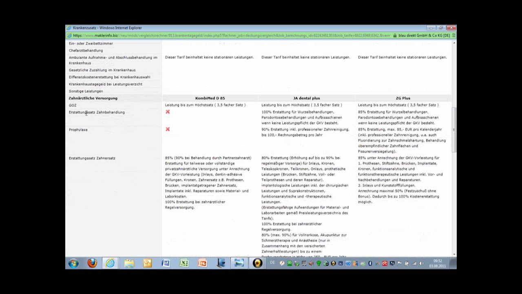Image resolution: width=522 pixels, height=294 pixels.
Task: Click JA dental plus column header
Action: [x=307, y=98]
